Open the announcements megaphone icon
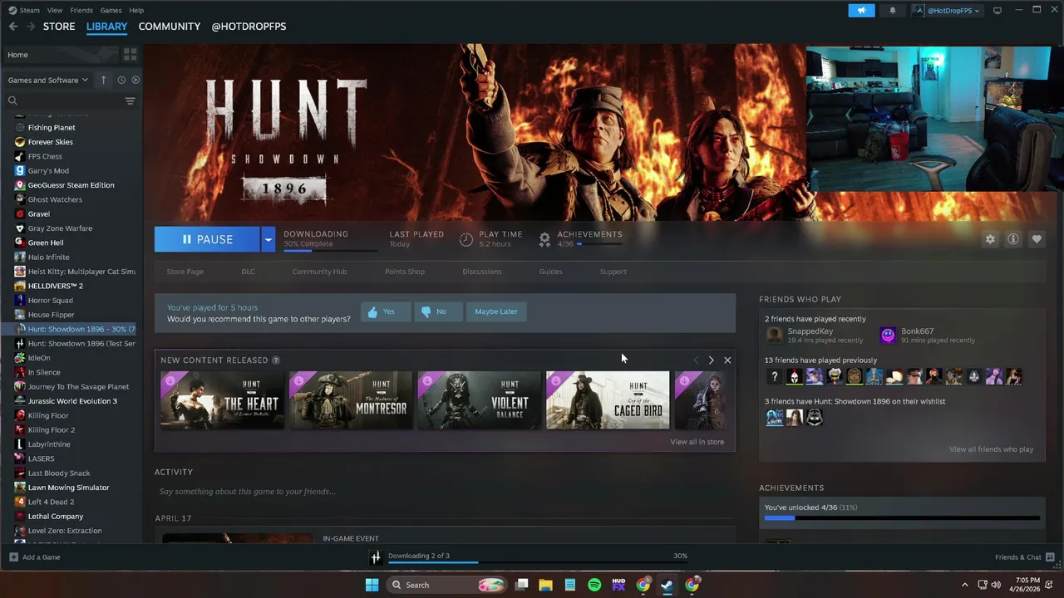The height and width of the screenshot is (598, 1064). coord(861,10)
